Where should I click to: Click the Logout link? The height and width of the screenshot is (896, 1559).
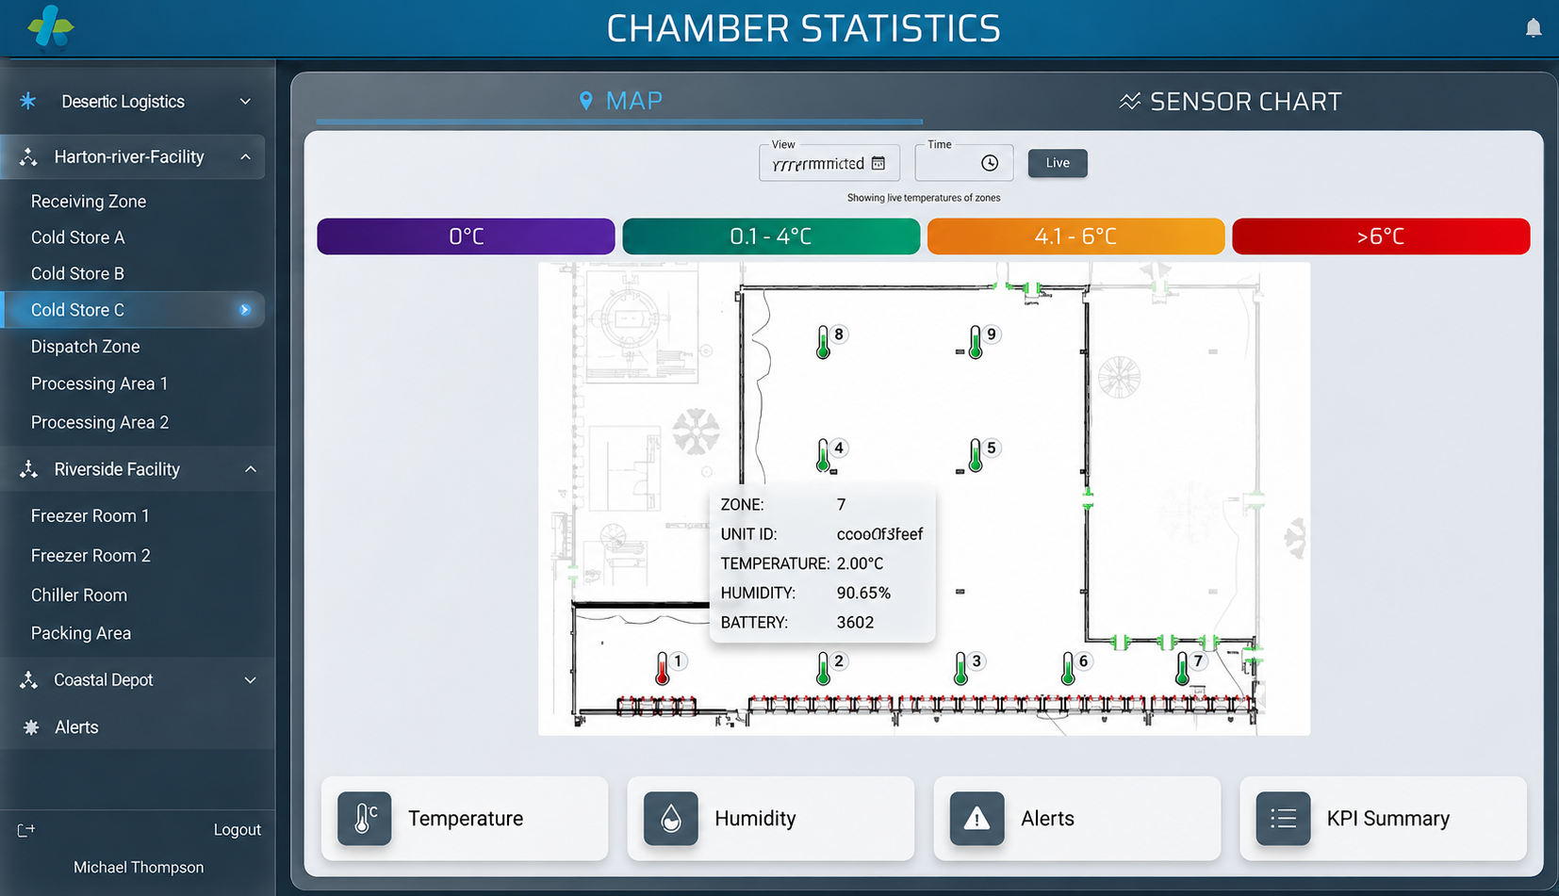pos(237,830)
